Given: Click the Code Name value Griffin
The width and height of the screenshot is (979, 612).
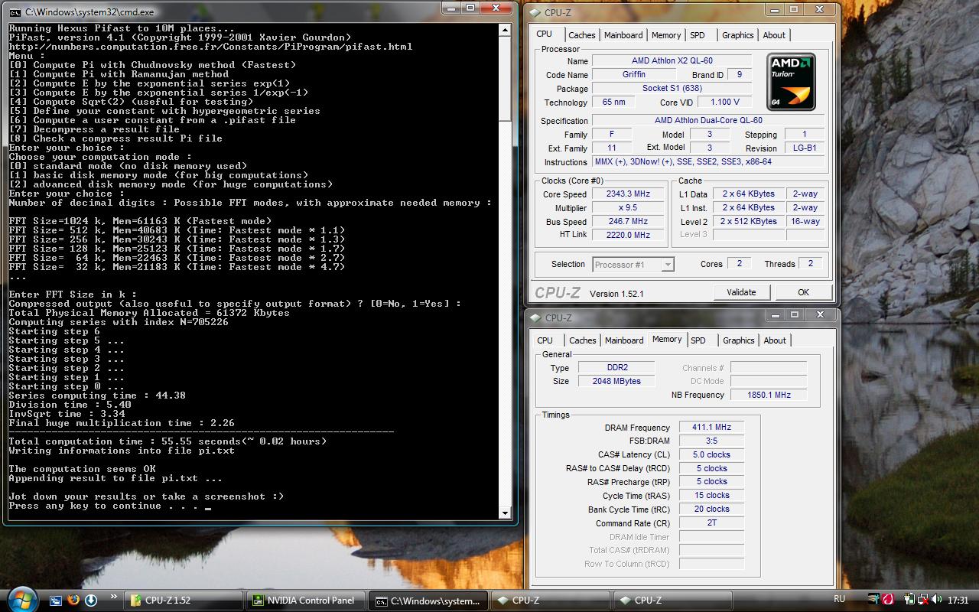Looking at the screenshot, I should point(633,75).
